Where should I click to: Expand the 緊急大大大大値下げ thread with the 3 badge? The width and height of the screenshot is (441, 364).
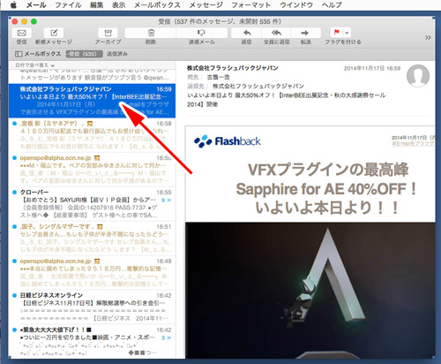(166, 337)
